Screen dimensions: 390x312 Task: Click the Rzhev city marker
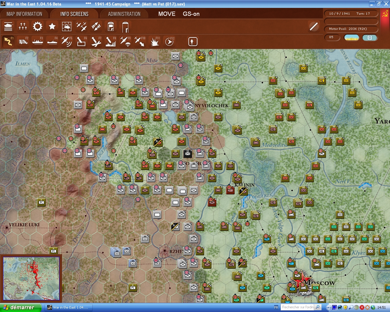click(165, 251)
